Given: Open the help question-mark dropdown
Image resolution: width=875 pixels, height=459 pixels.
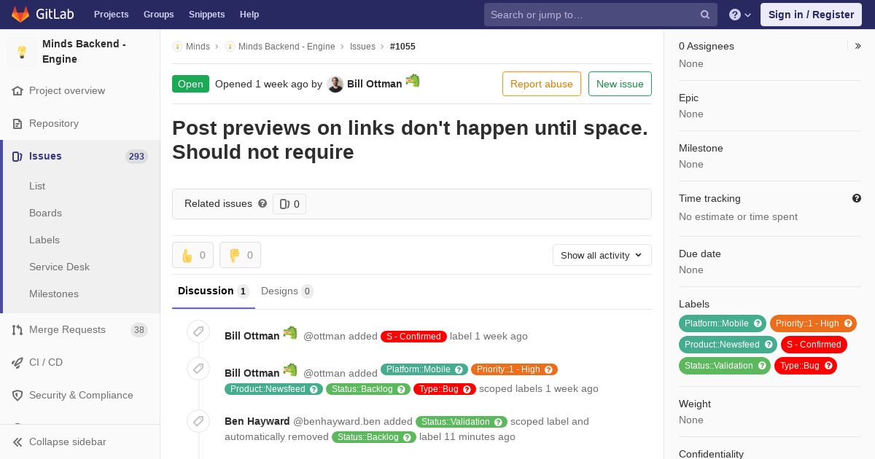Looking at the screenshot, I should [739, 15].
